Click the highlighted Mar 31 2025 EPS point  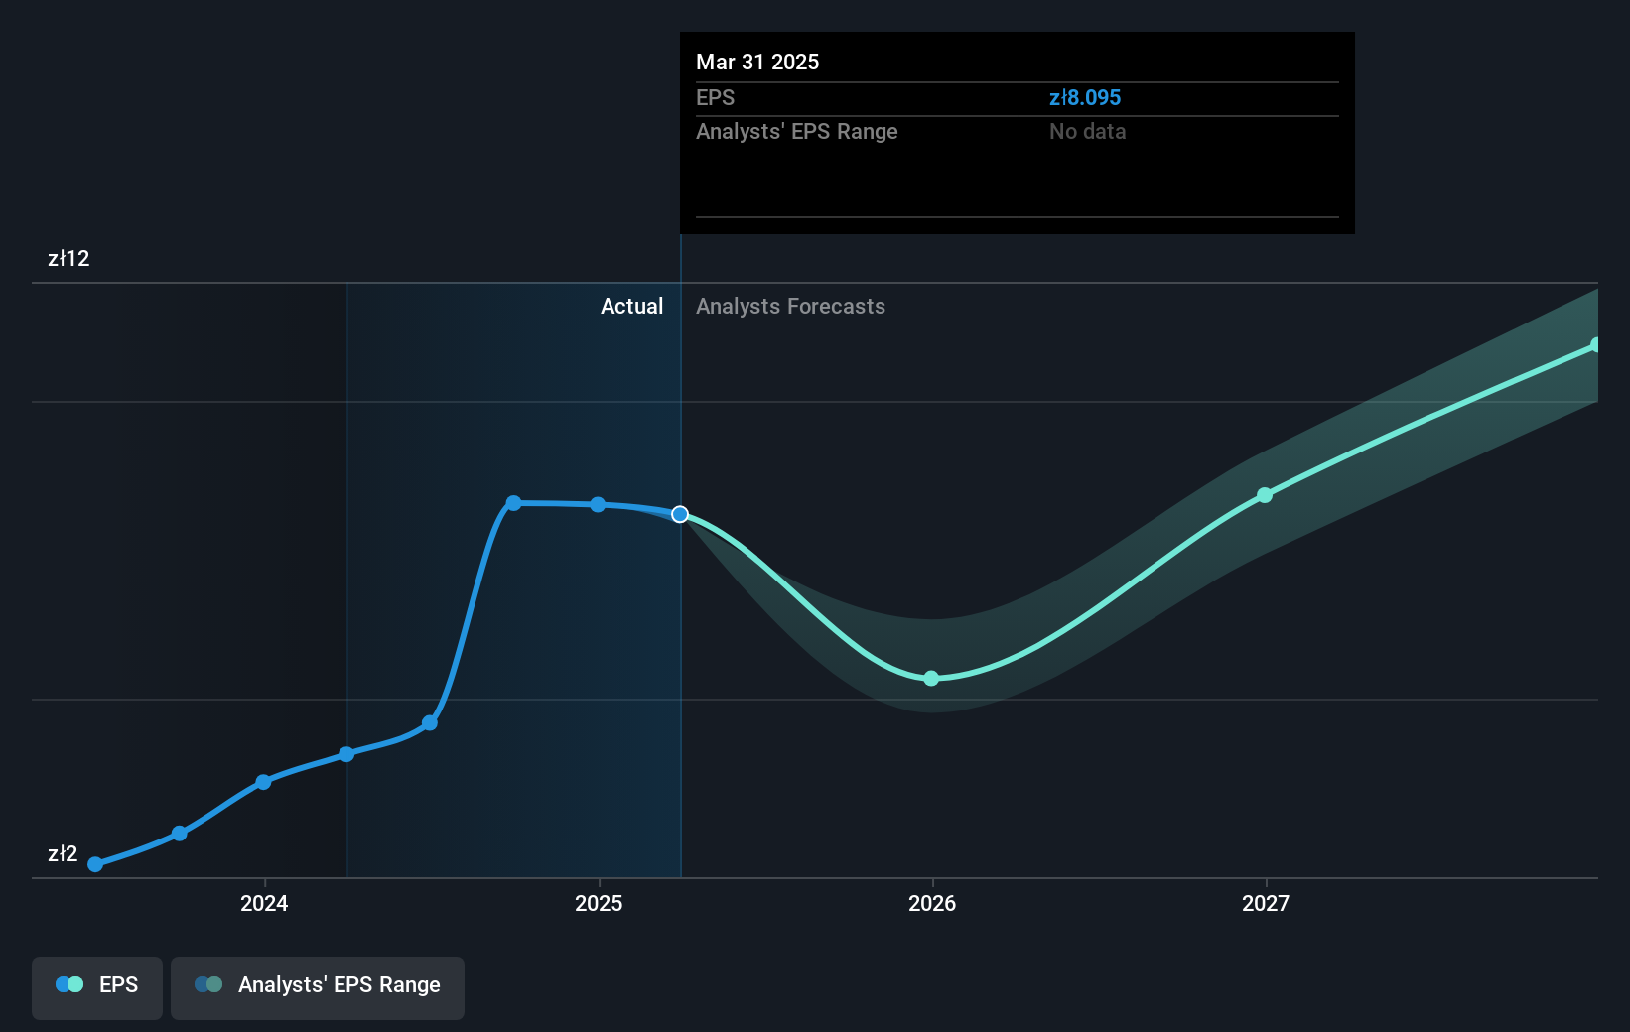point(680,514)
